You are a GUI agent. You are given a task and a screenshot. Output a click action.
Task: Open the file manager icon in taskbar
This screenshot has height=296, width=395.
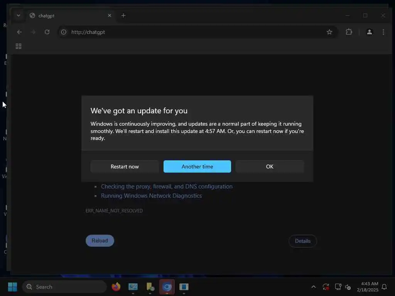click(150, 287)
